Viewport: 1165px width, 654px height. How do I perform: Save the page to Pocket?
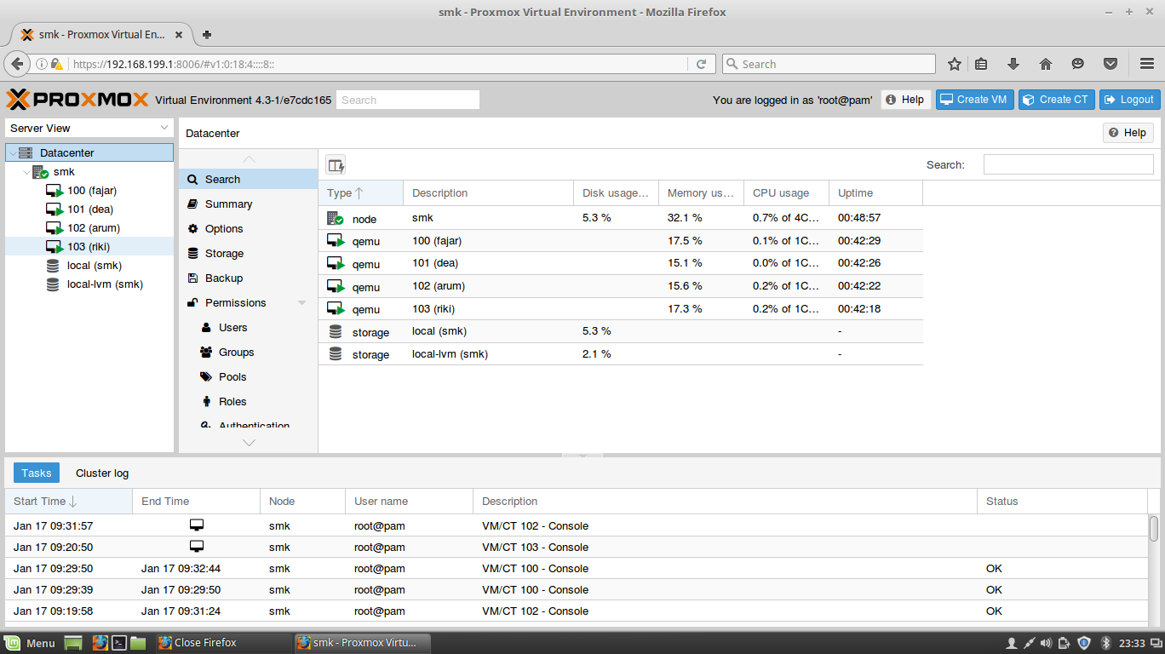point(1110,64)
